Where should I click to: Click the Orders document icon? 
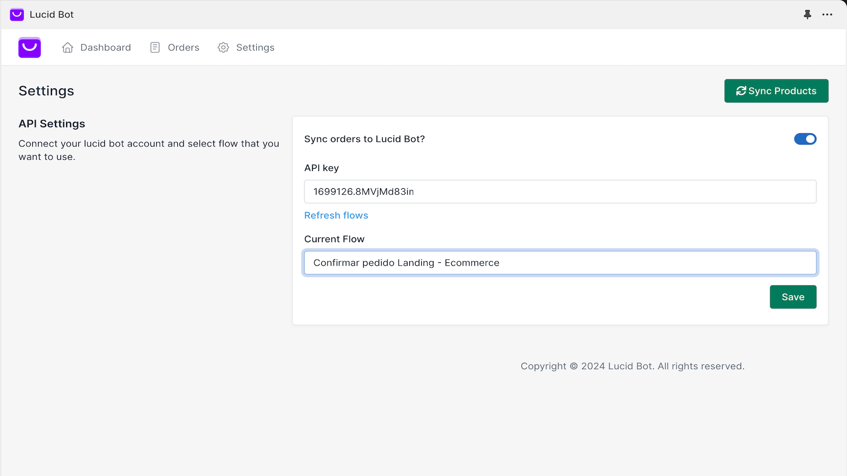tap(155, 48)
